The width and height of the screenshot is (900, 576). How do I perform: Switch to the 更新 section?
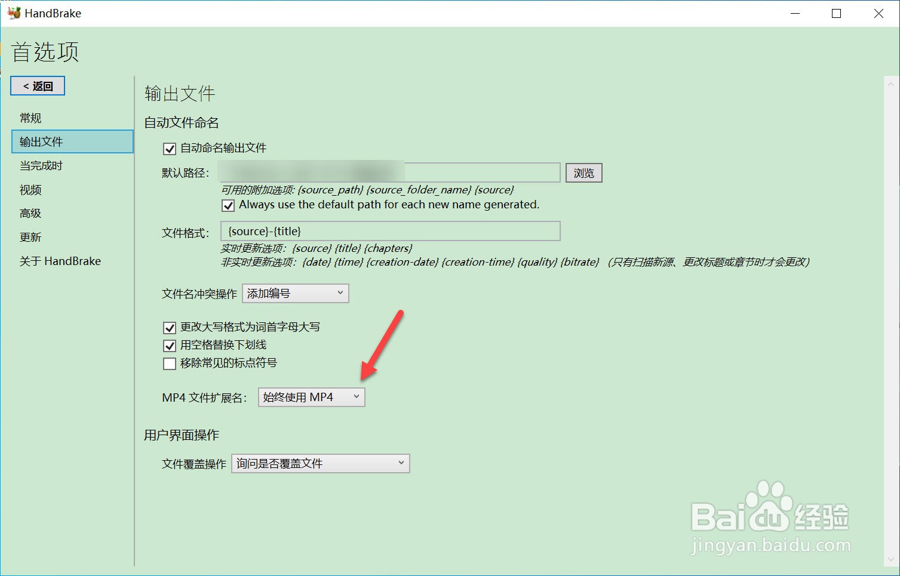click(30, 237)
